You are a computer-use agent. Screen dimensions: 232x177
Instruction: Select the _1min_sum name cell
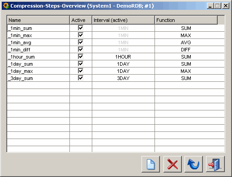pyautogui.click(x=39, y=28)
